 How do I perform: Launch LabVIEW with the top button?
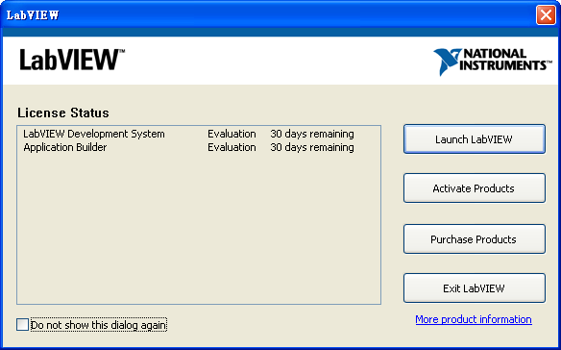pos(475,139)
